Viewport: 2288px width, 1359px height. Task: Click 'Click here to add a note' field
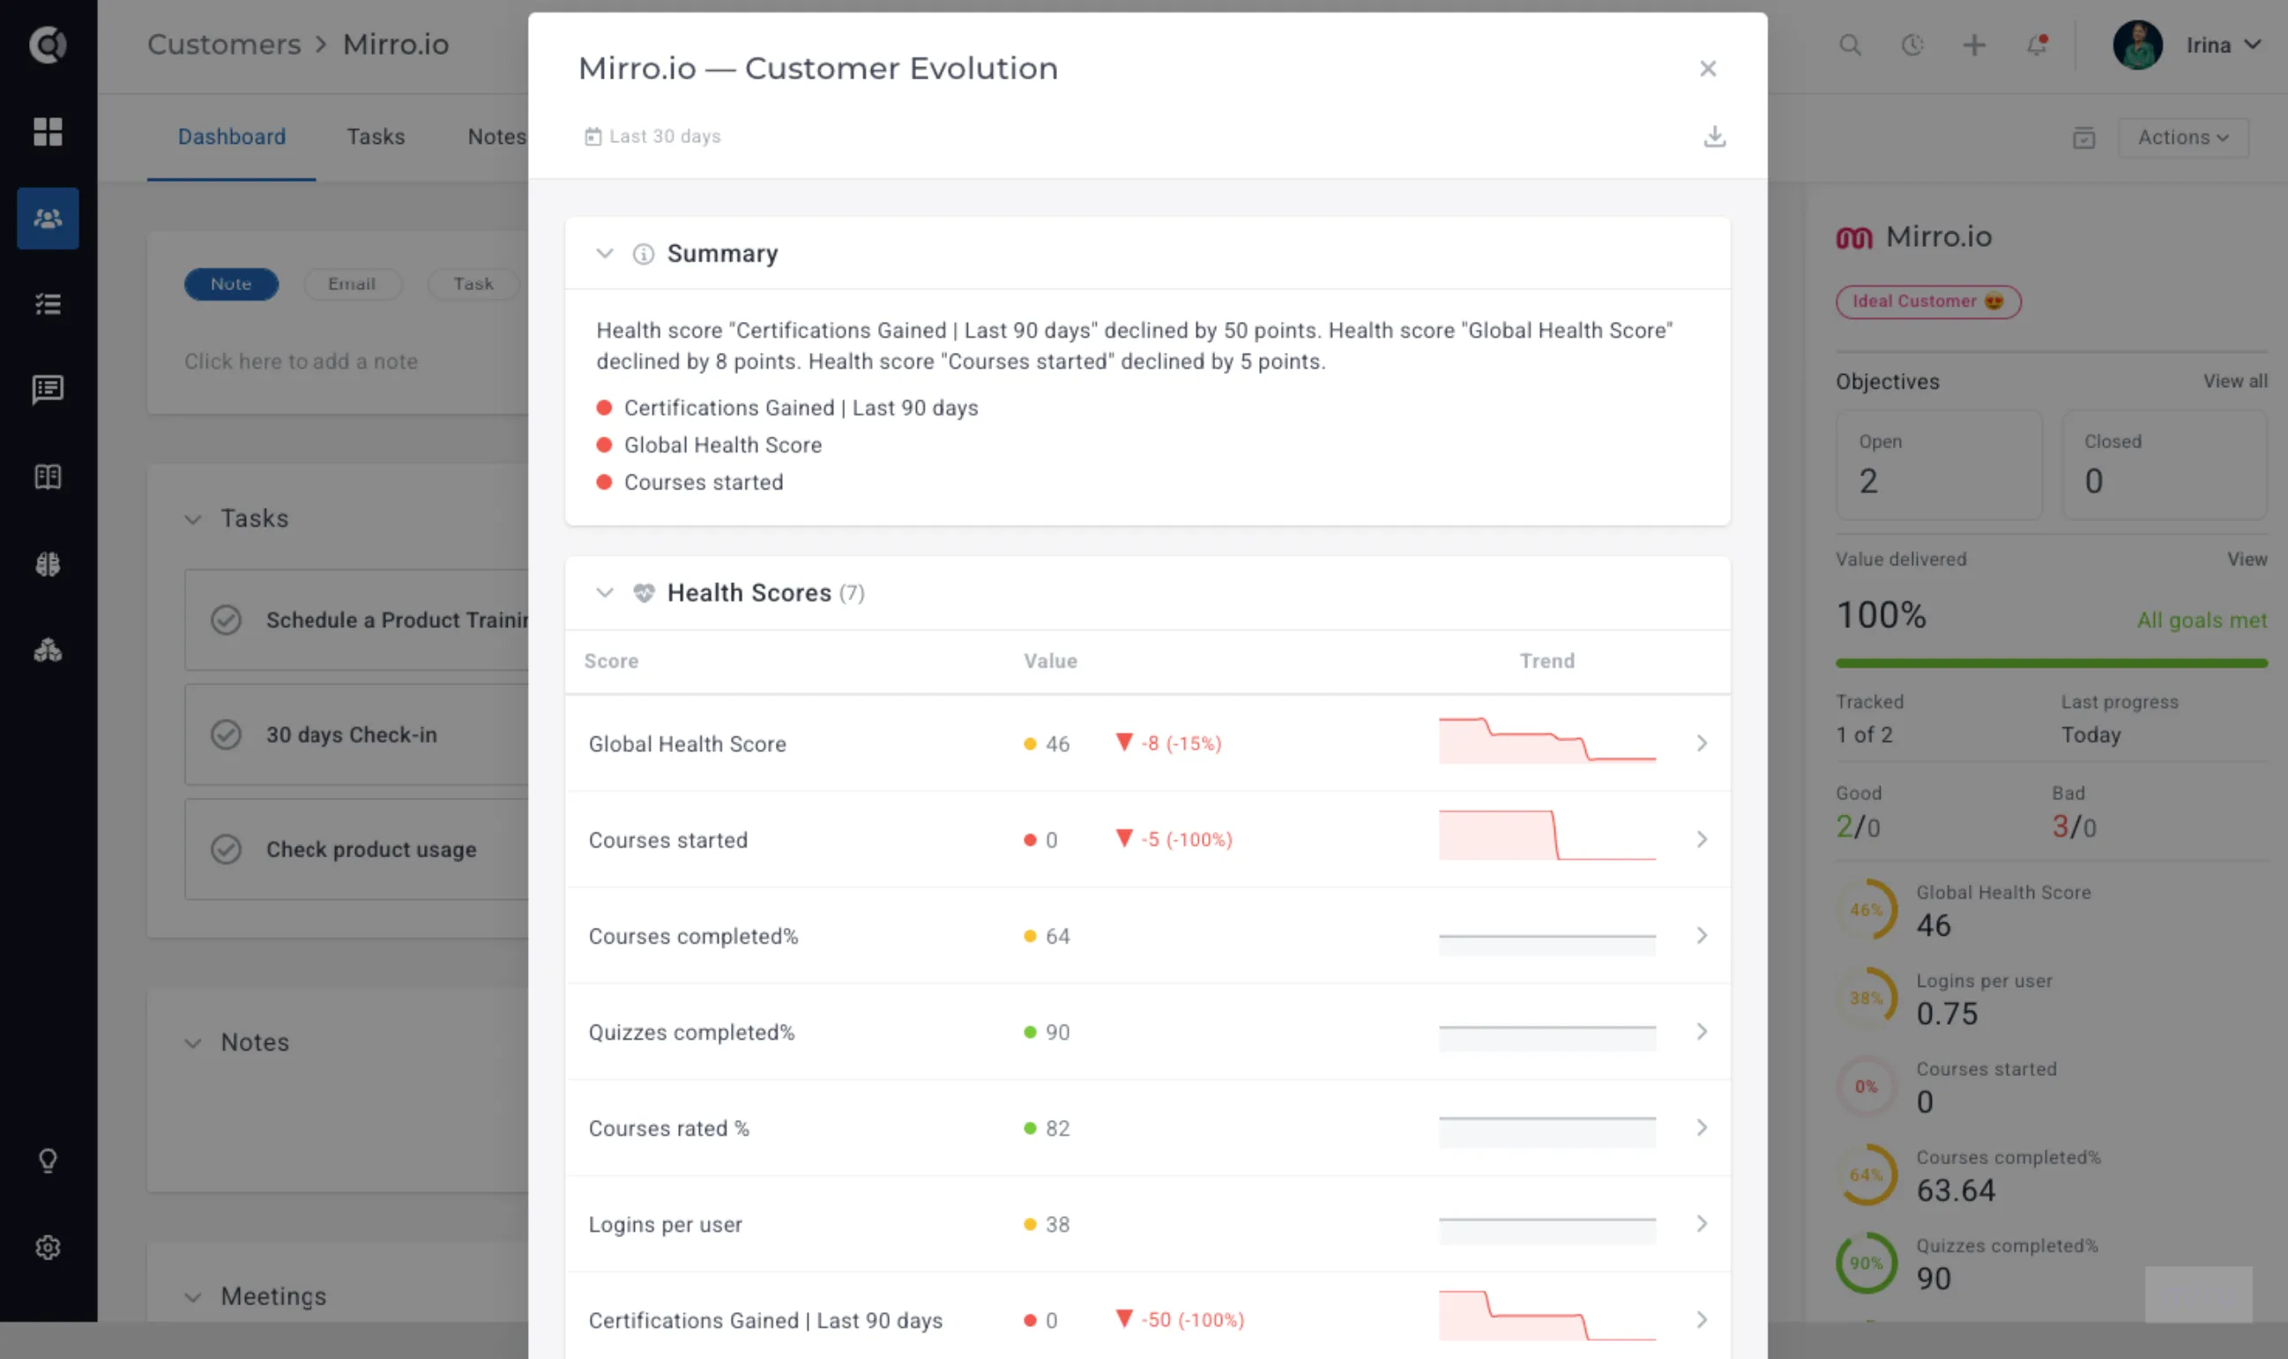(x=301, y=362)
